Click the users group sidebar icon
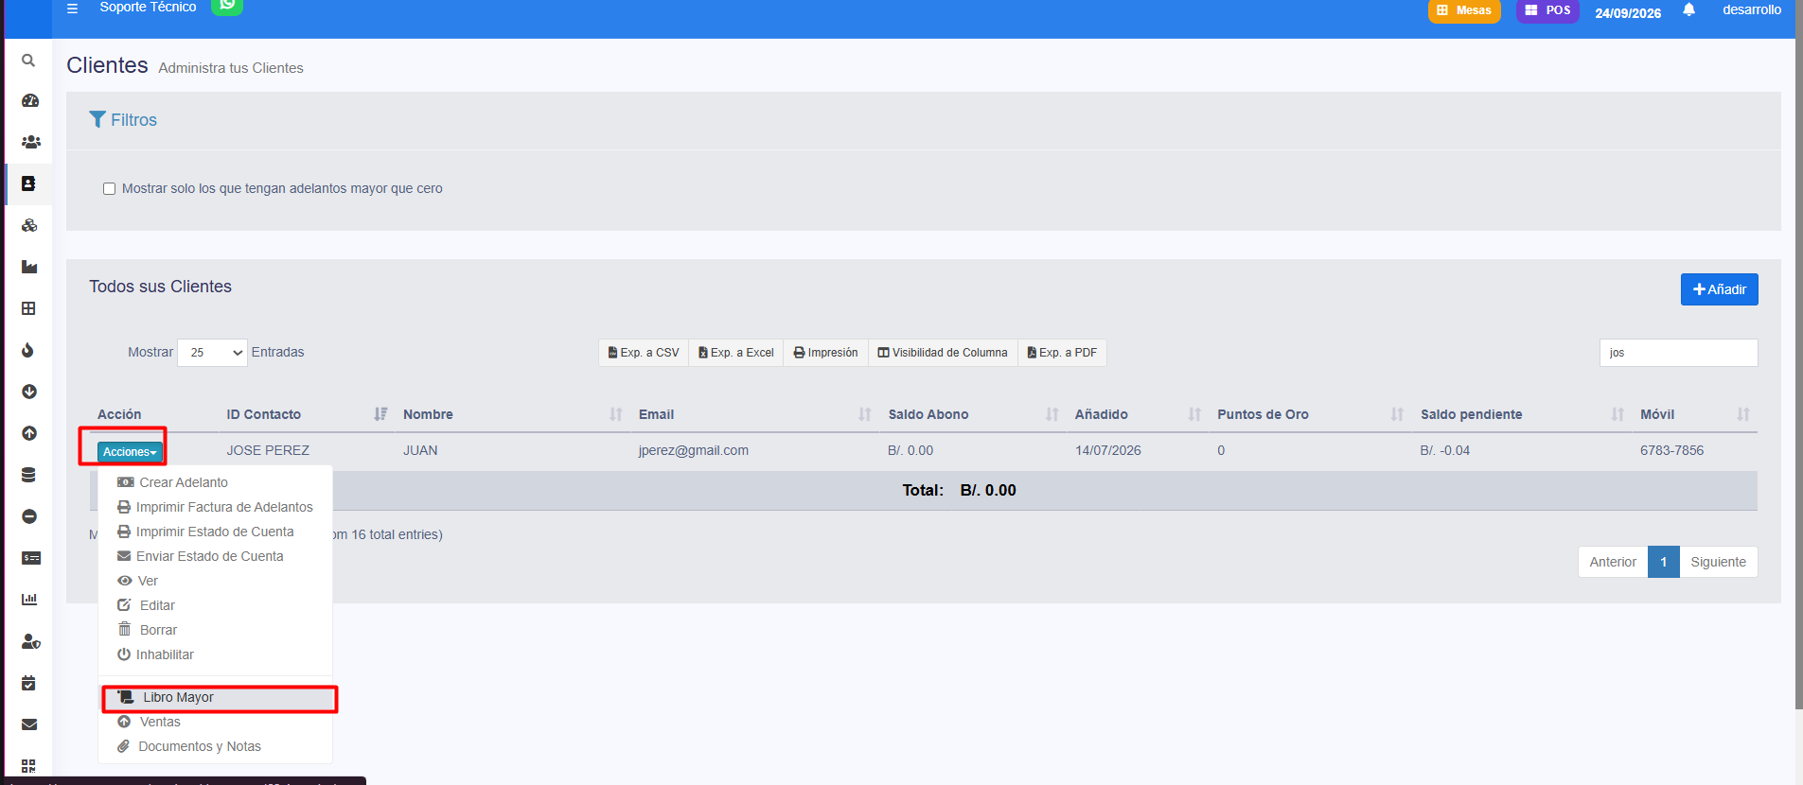 pyautogui.click(x=30, y=142)
